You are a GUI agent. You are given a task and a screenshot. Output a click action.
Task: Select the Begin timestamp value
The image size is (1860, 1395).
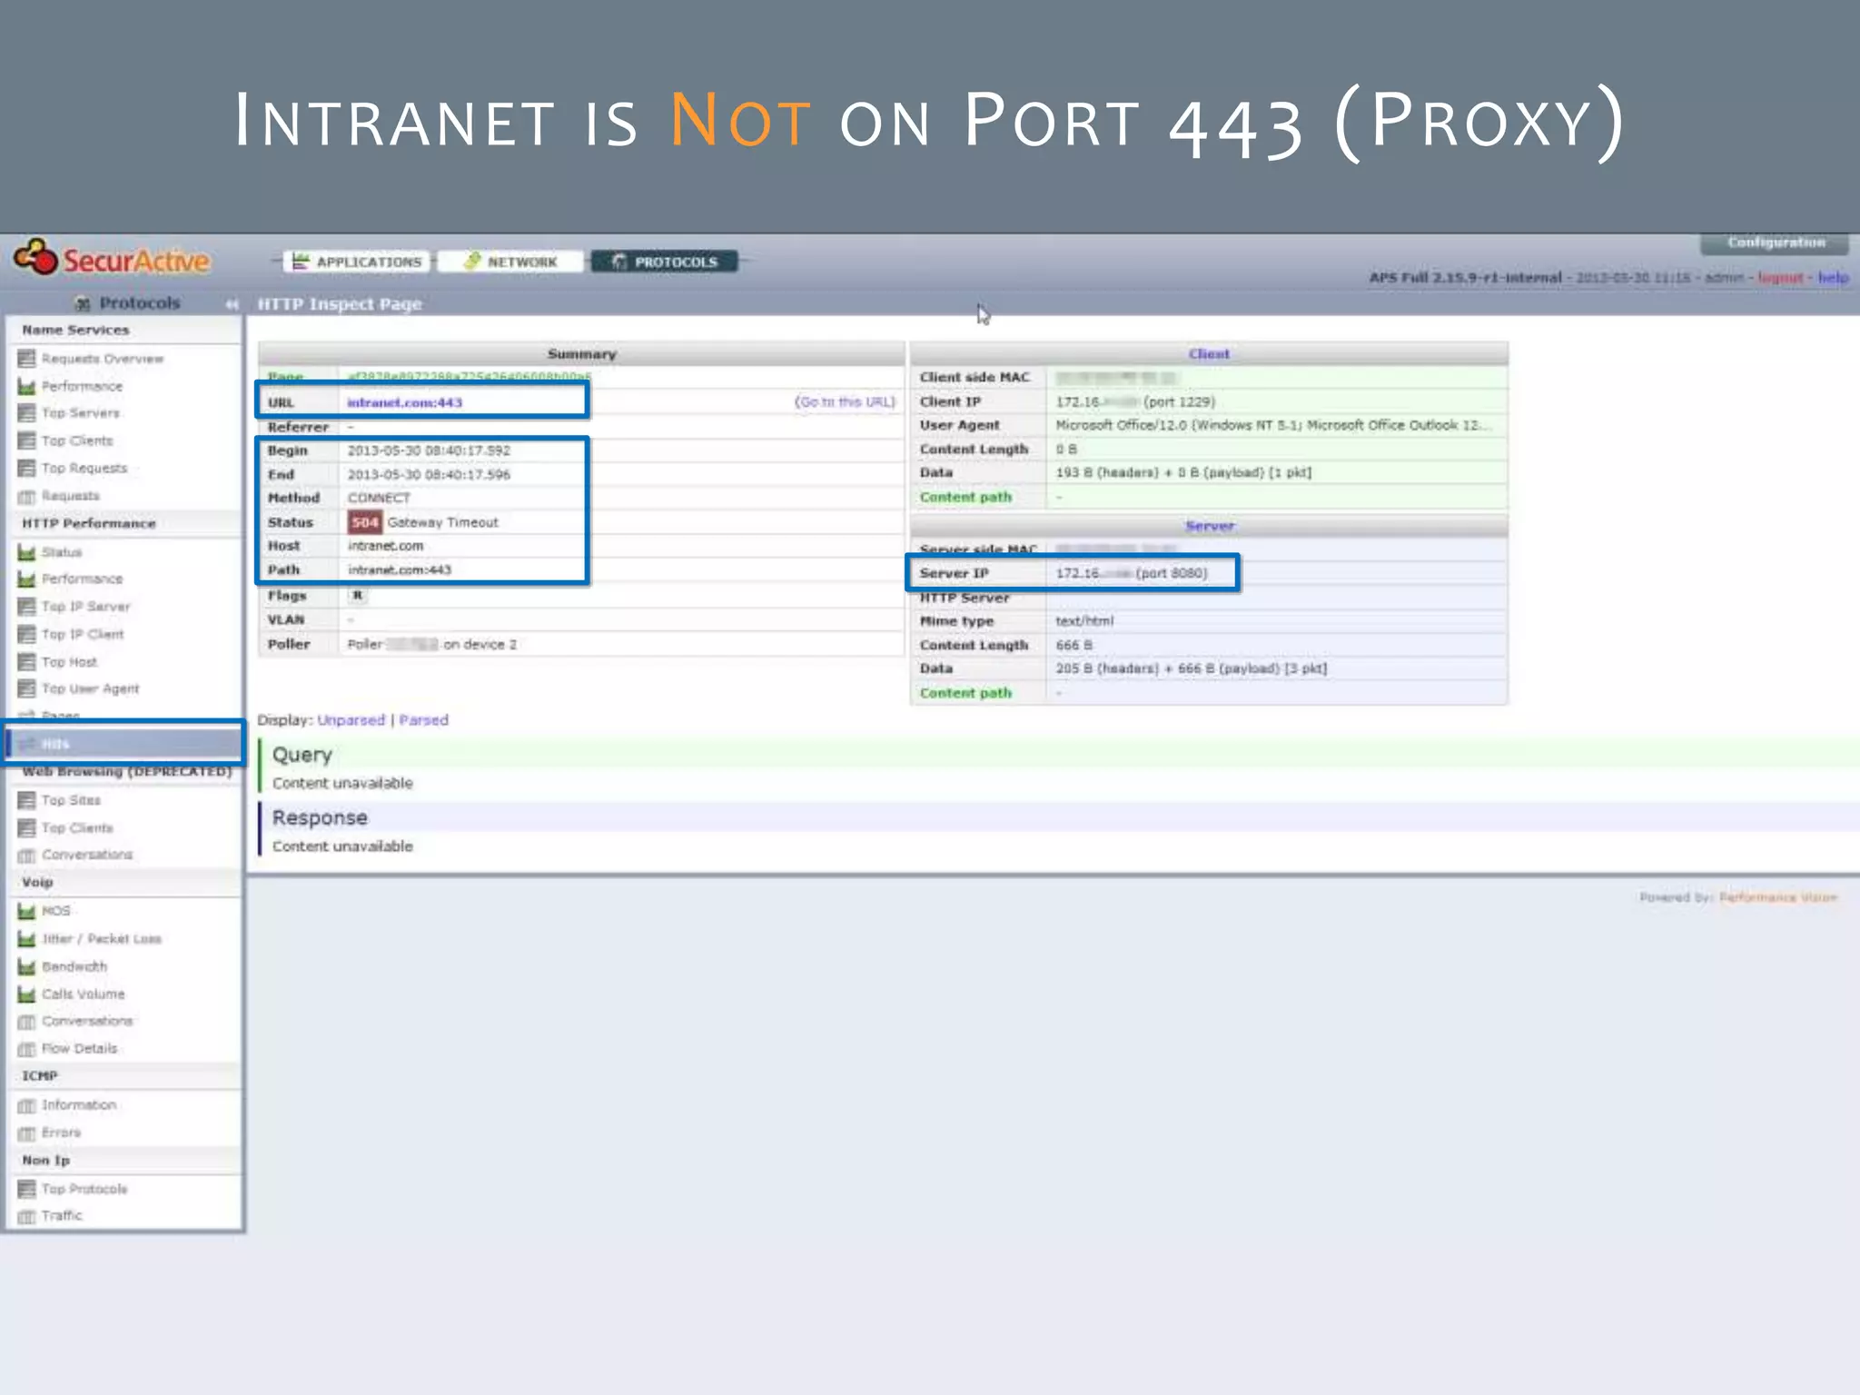[429, 450]
